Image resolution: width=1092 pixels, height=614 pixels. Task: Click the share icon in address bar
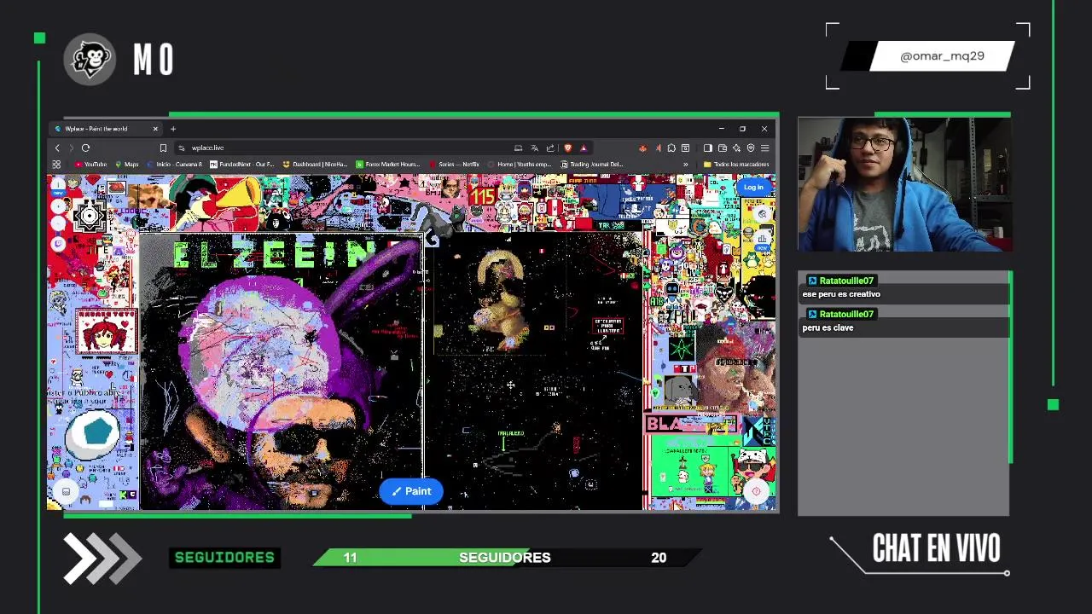point(550,148)
